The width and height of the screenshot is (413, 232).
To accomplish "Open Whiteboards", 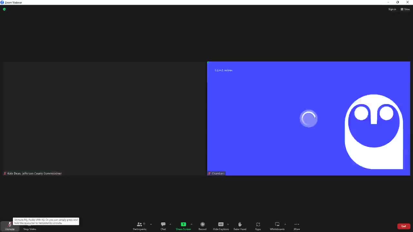I will (277, 226).
